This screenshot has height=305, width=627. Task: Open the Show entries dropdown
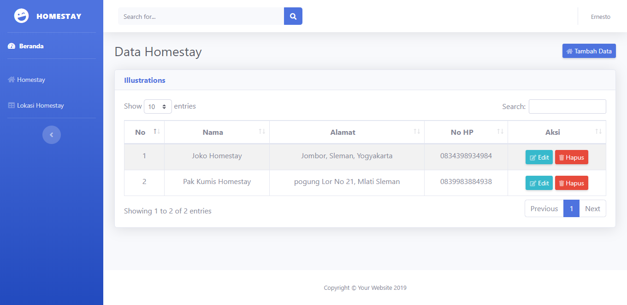tap(158, 106)
